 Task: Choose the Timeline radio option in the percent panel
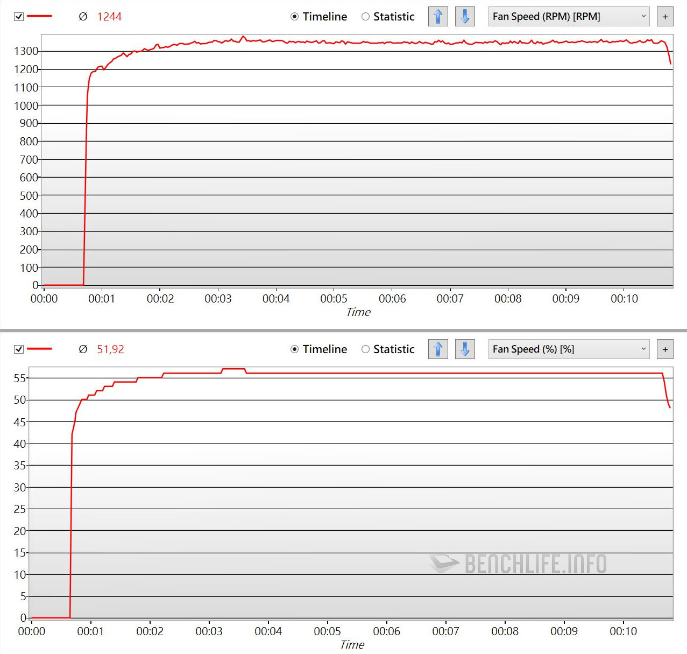click(x=295, y=349)
